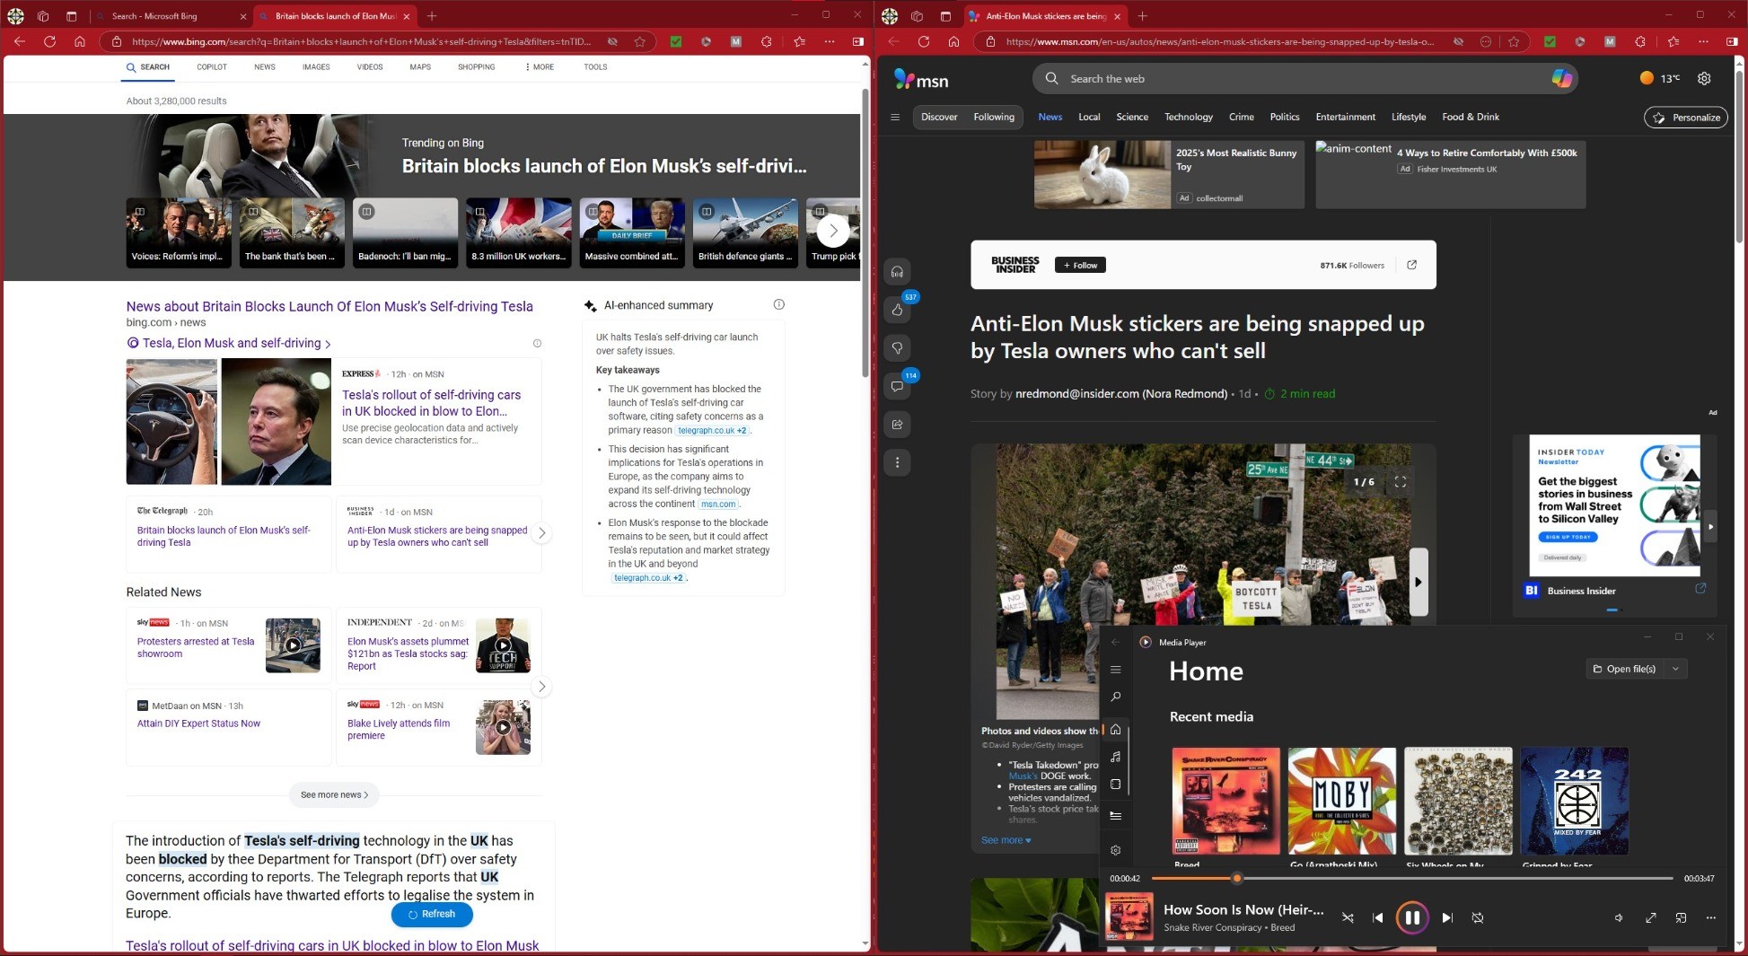This screenshot has height=956, width=1748.
Task: Go to previous track in Media Player
Action: 1378,917
